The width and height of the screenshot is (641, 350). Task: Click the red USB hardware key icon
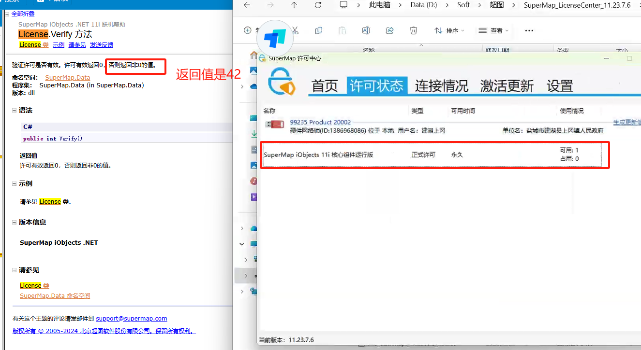[x=274, y=125]
